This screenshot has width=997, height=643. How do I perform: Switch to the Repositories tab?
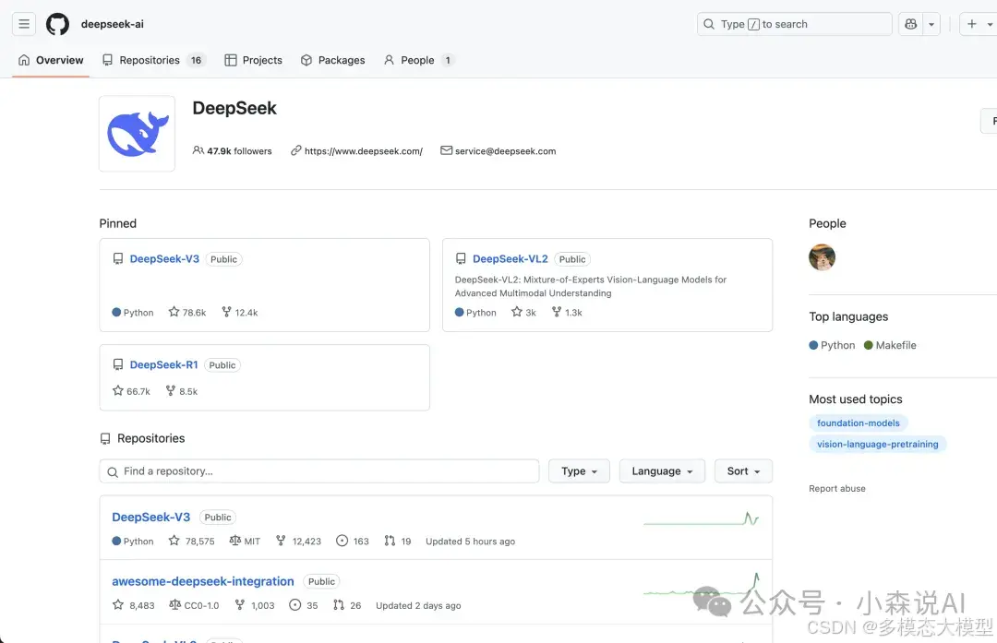pyautogui.click(x=152, y=60)
